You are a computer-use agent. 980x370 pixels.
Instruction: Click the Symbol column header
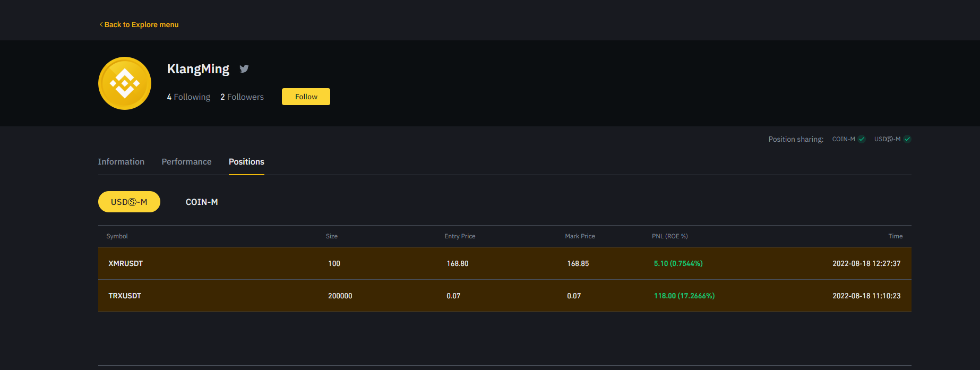117,236
